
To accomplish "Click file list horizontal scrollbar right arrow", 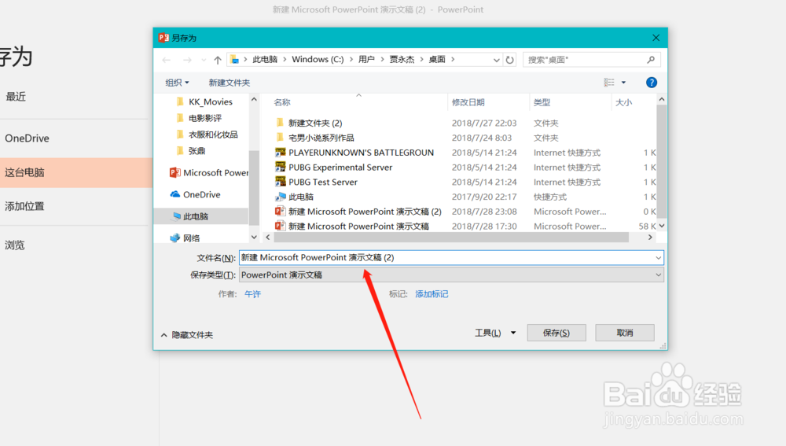I will click(x=650, y=238).
